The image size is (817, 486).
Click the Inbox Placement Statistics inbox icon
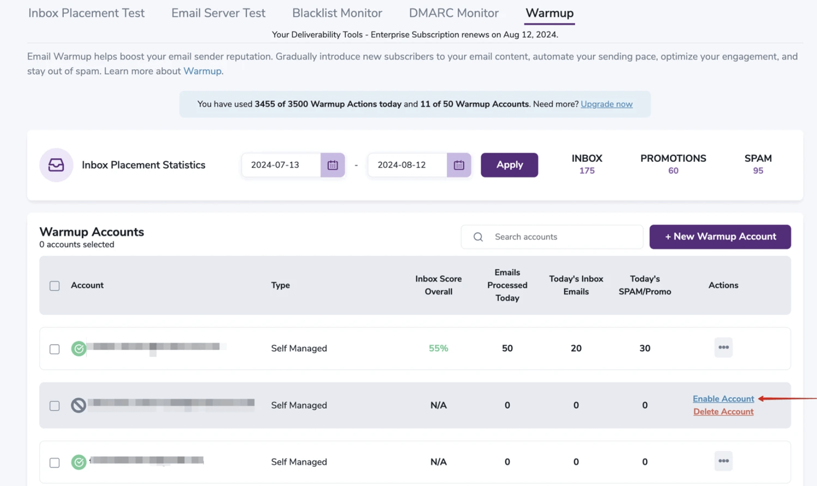click(x=56, y=165)
